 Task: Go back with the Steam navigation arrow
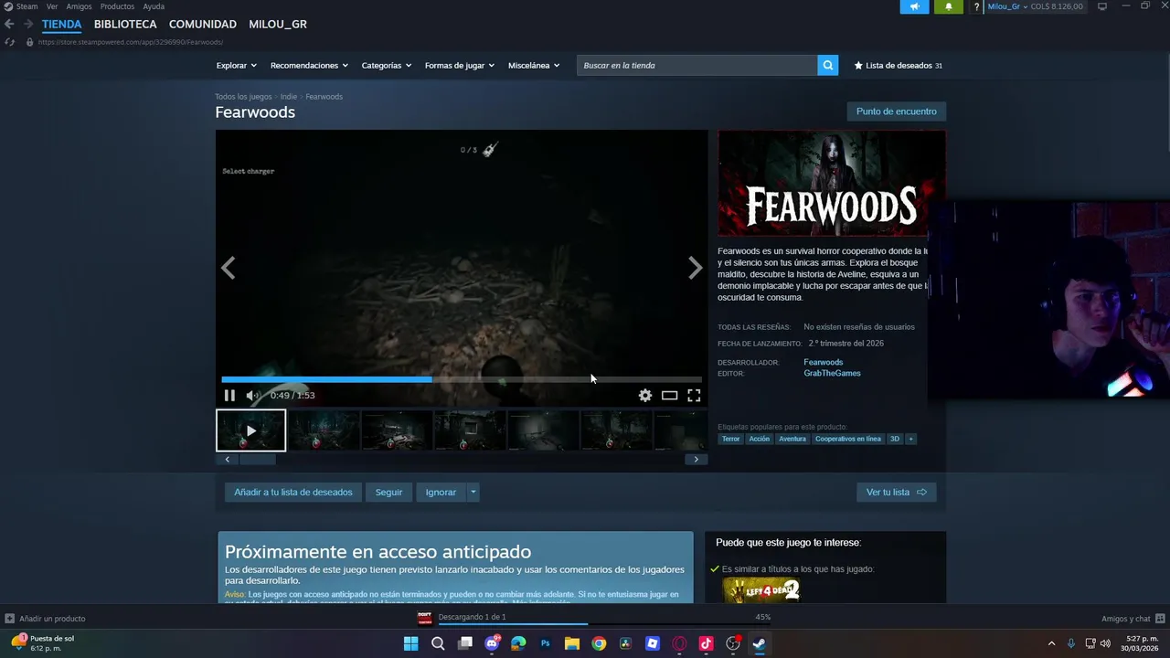click(x=9, y=24)
